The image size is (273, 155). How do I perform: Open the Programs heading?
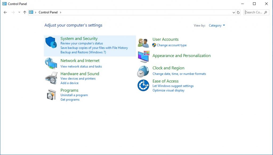tap(69, 90)
